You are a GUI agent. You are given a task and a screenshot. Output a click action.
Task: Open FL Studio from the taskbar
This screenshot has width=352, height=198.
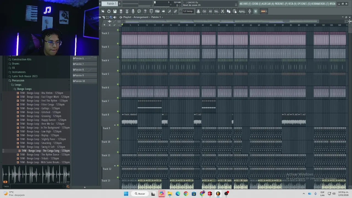pos(218,194)
